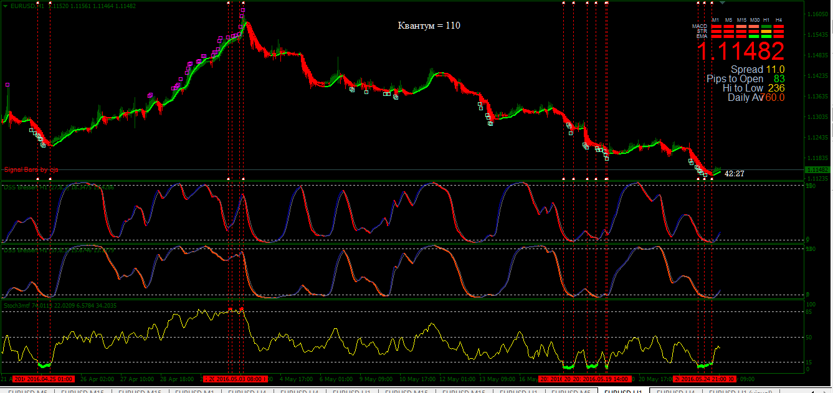Click the MACD M15 signal bar
This screenshot has height=393, width=833.
point(741,27)
